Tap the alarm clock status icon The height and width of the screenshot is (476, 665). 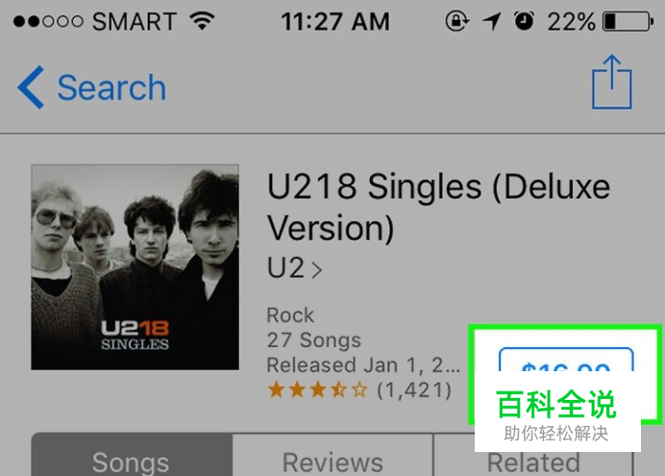[524, 21]
